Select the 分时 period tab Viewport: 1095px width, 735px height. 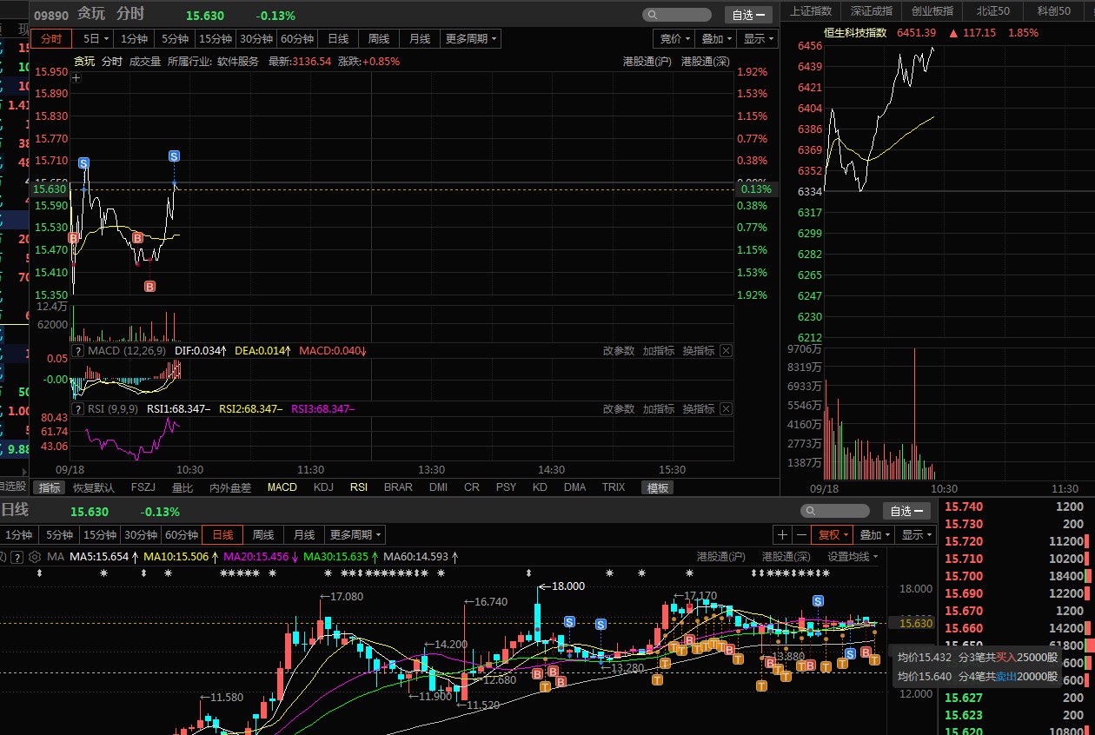click(51, 39)
